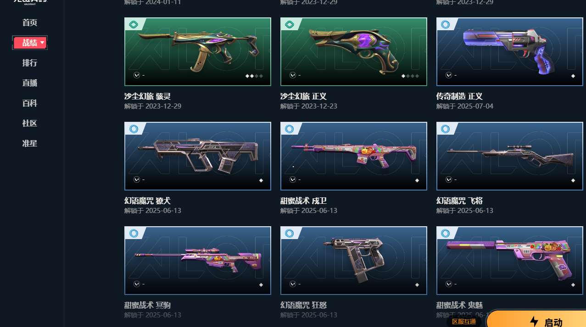586x327 pixels.
Task: Click blue tier badge on 幻语魔咒 獠犬 card
Action: click(x=134, y=129)
